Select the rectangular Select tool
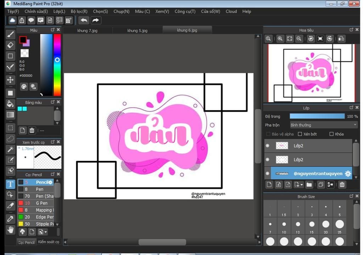Viewport: 363px width, 255px height. (10, 128)
